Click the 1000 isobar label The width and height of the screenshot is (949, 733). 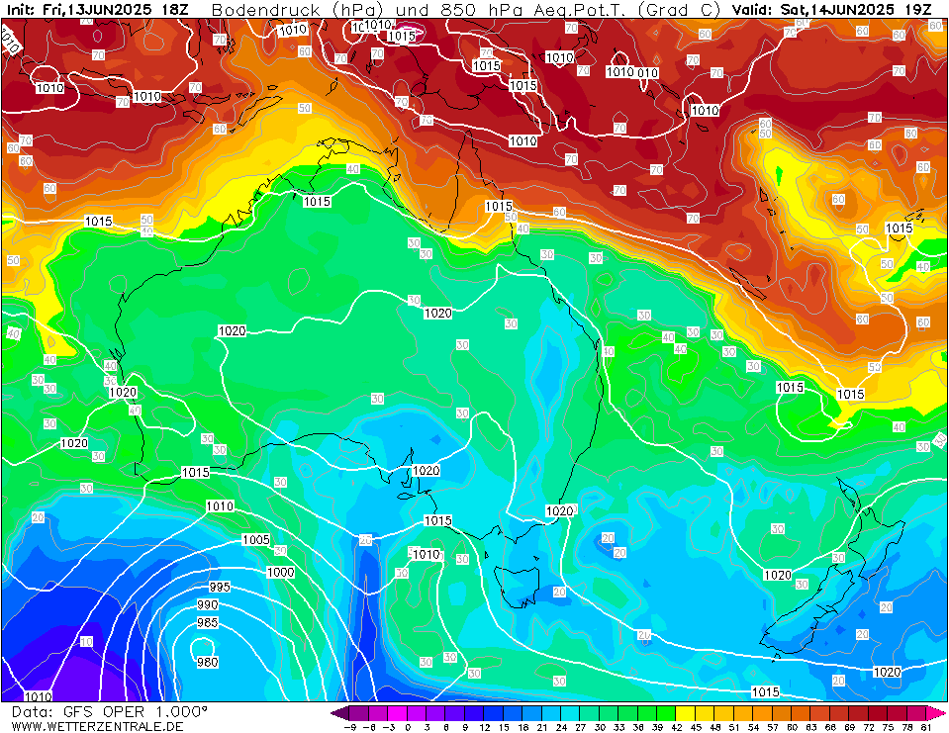click(x=280, y=572)
